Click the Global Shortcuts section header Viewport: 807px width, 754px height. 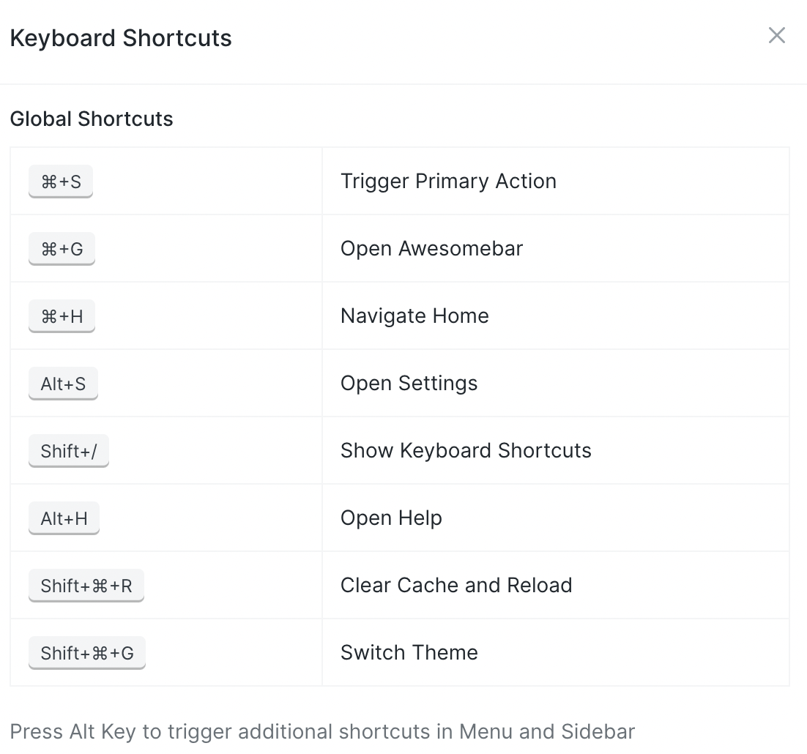91,119
